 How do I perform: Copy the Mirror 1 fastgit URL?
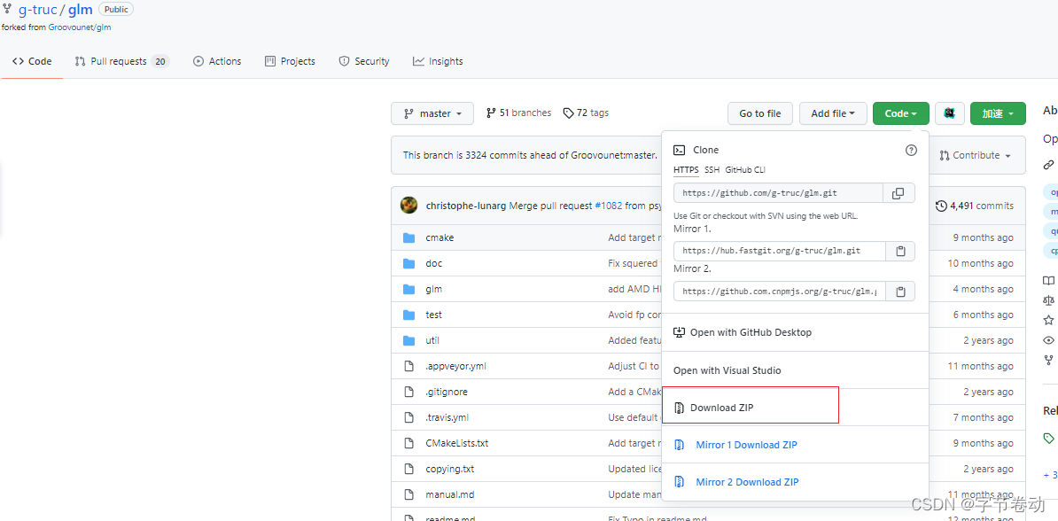[x=899, y=251]
